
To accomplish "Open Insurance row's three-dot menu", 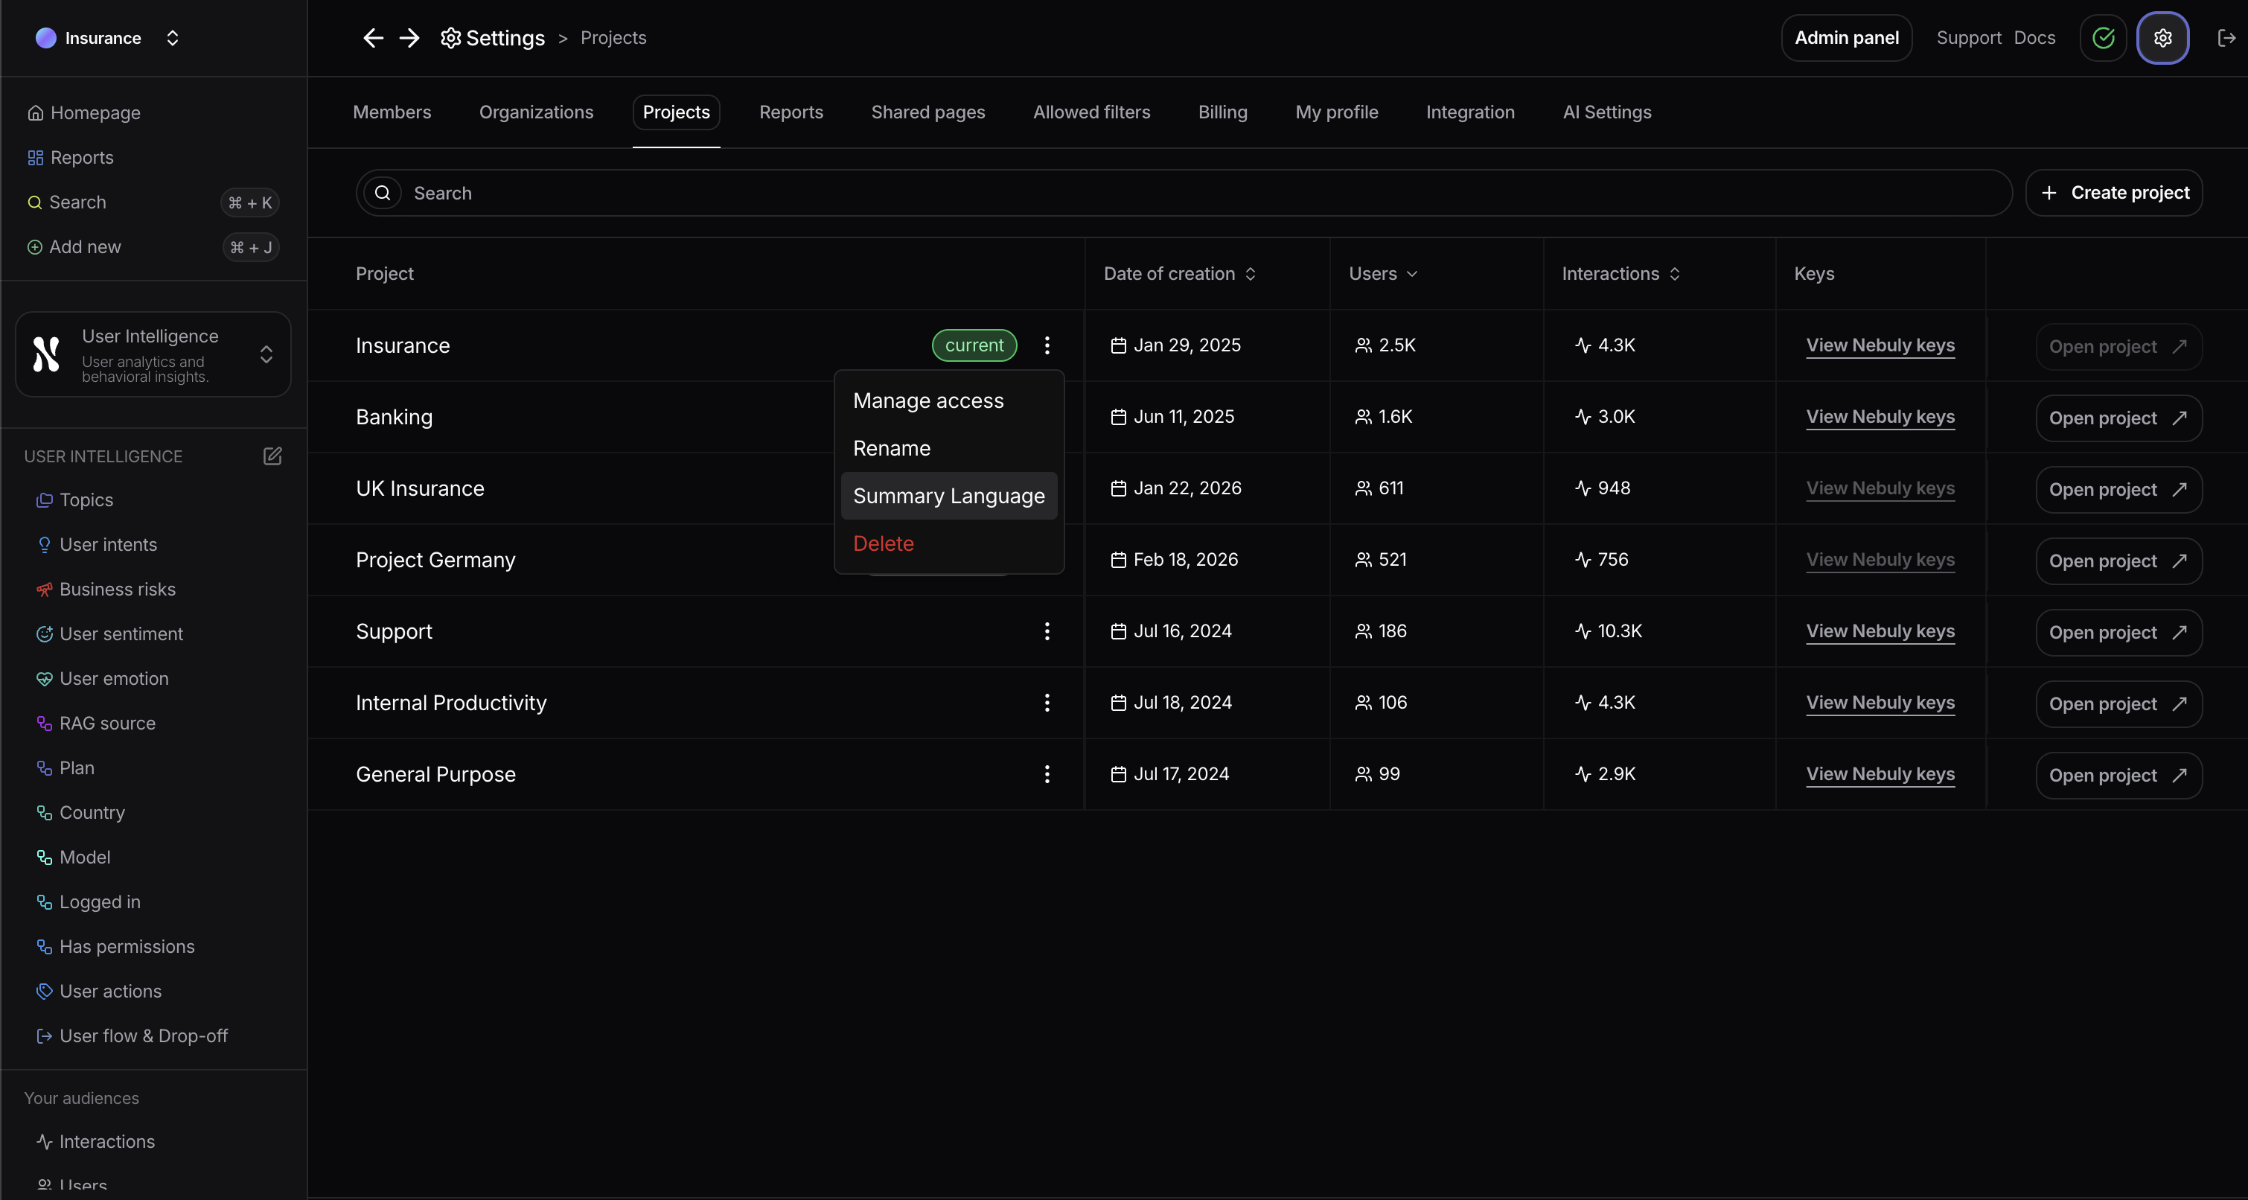I will 1047,345.
